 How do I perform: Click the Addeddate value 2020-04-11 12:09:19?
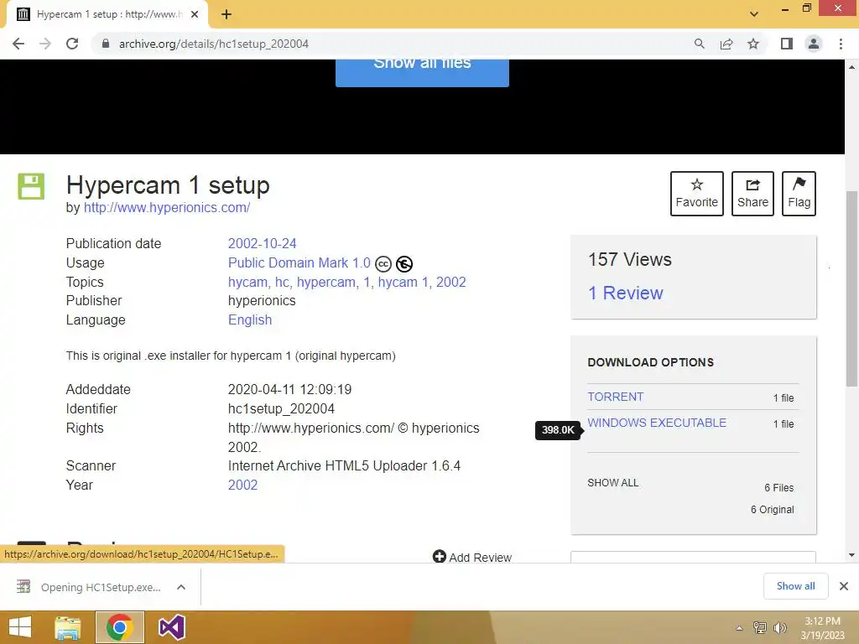(x=289, y=389)
